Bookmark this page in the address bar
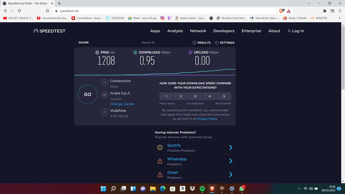The image size is (345, 194). (47, 11)
